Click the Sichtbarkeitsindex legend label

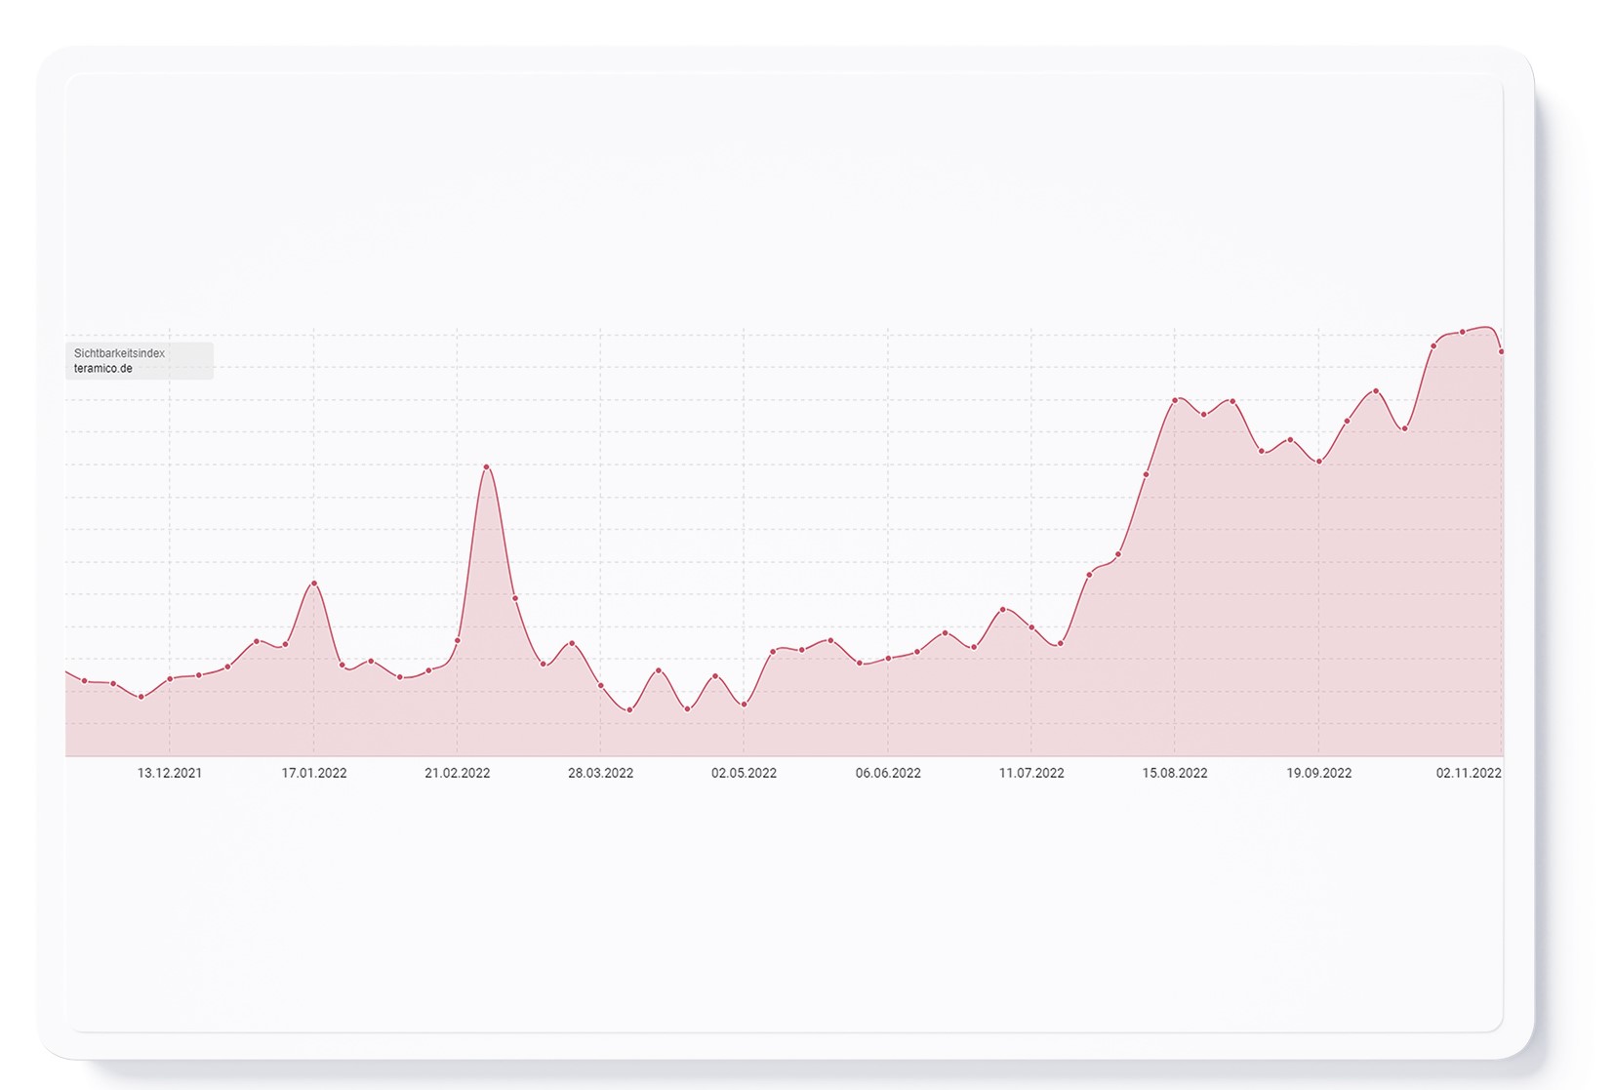(119, 353)
